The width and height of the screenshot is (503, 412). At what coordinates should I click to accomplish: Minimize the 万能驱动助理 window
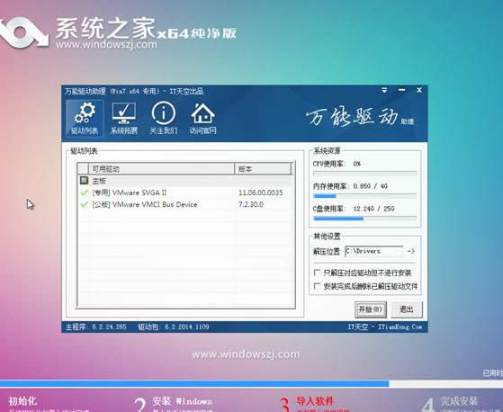pyautogui.click(x=401, y=90)
